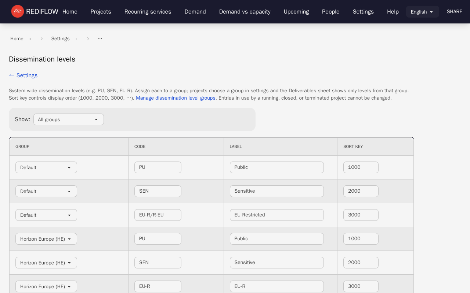
Task: Open the Upcoming page
Action: click(296, 12)
